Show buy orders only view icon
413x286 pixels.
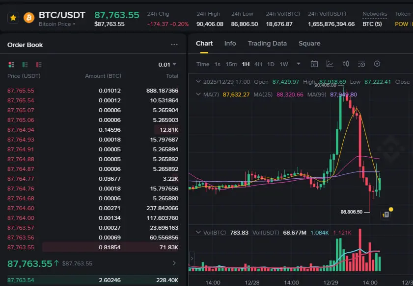point(25,65)
